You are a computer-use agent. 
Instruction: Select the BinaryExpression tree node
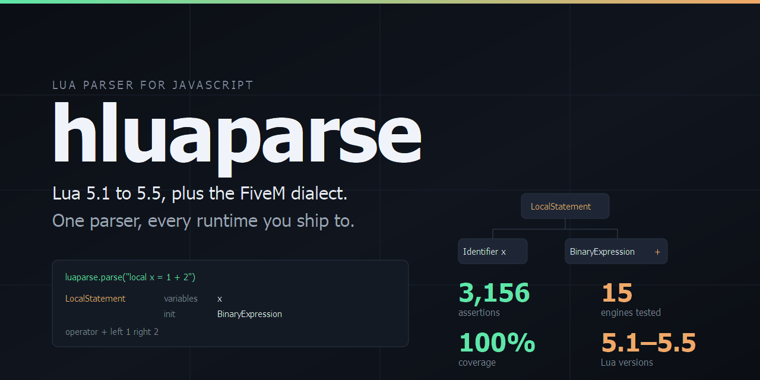[616, 251]
